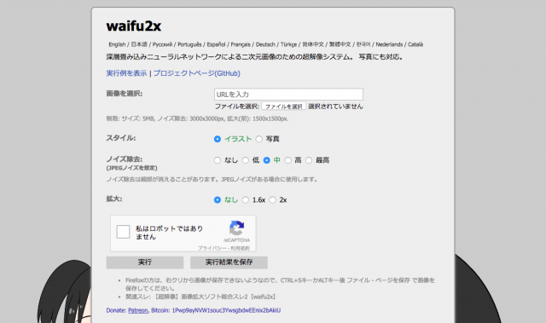The width and height of the screenshot is (546, 323).
Task: Click the 選択されていません file status text
Action: (335, 107)
